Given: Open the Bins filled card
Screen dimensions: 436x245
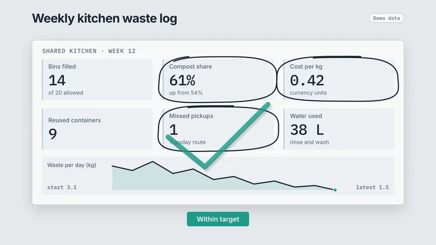Looking at the screenshot, I should pyautogui.click(x=97, y=80).
